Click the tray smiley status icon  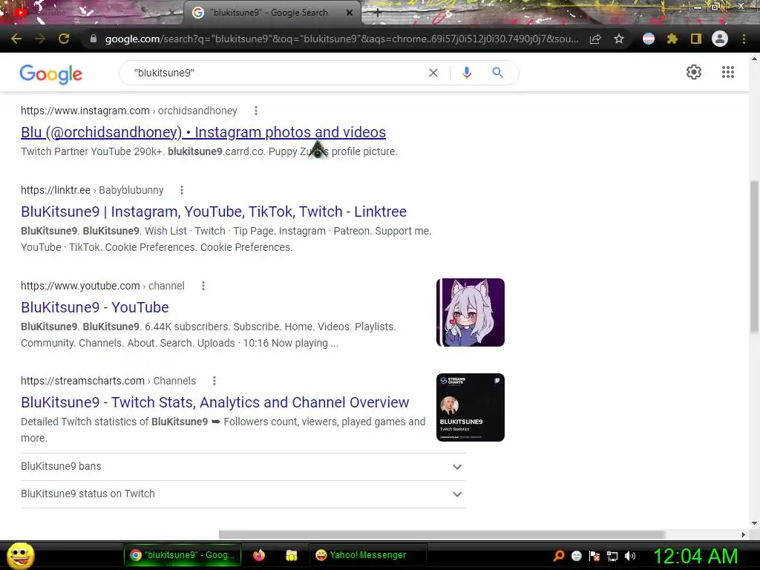(x=576, y=556)
